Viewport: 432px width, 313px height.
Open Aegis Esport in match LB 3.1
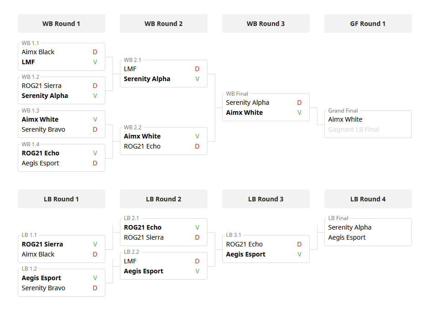pos(245,254)
